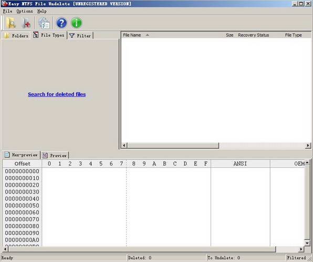Switch to the Filter tab

point(80,36)
